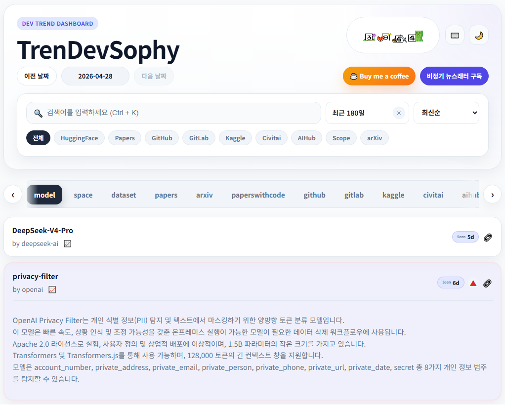The image size is (505, 405).
Task: Click the line starting OpenAI Privacy Filter는
Action: [178, 321]
